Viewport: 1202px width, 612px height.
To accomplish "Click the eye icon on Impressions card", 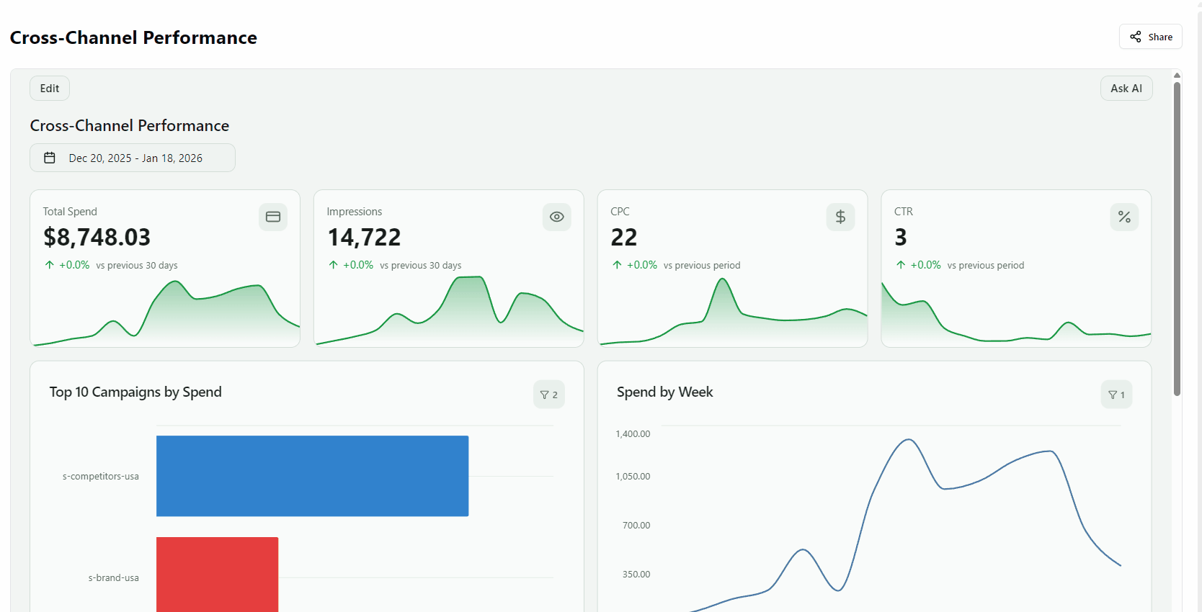I will click(x=556, y=217).
